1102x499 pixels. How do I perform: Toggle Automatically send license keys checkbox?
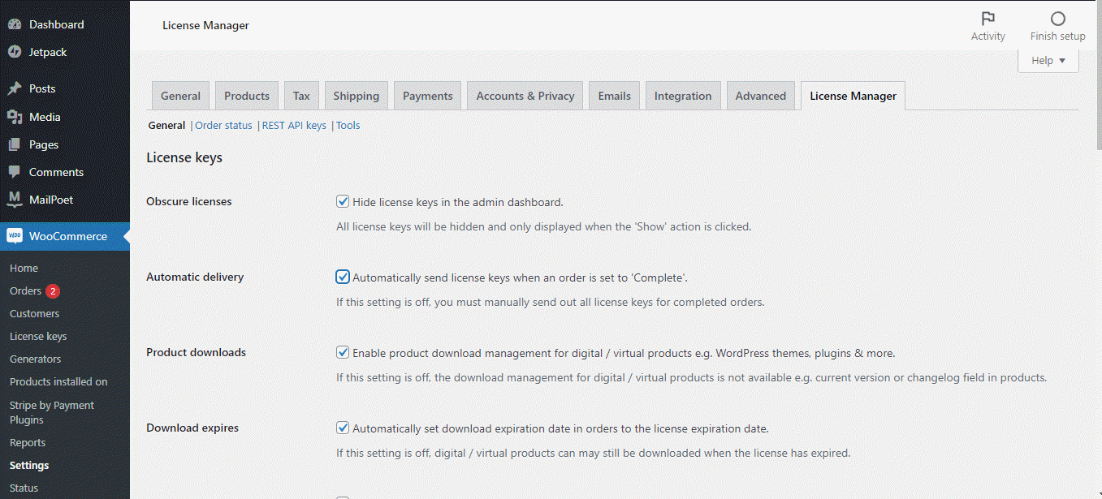point(343,277)
